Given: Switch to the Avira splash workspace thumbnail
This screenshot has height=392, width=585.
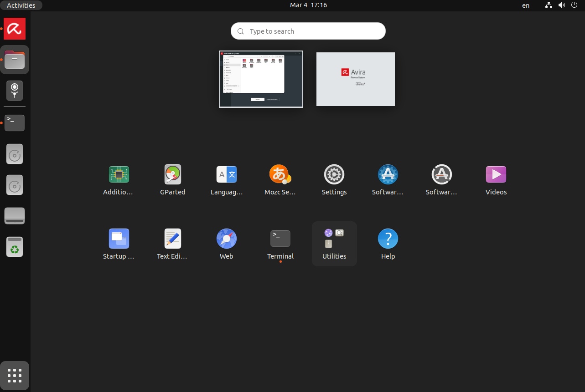Looking at the screenshot, I should (x=355, y=79).
